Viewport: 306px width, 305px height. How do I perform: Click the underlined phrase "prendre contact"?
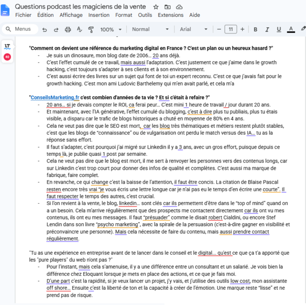[x=251, y=232]
